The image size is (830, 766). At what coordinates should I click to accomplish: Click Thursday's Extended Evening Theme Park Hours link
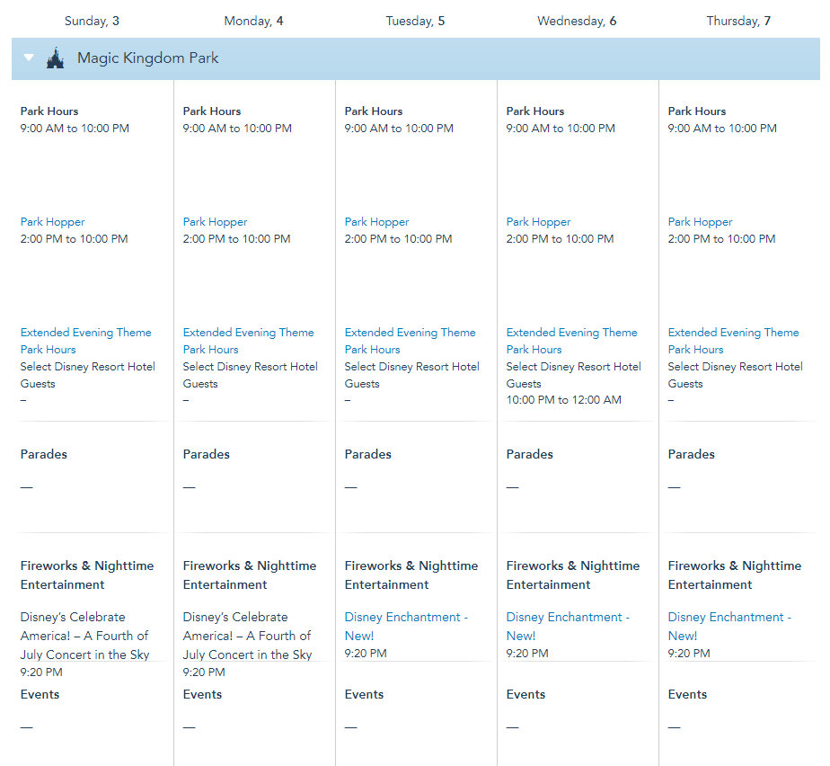(733, 333)
